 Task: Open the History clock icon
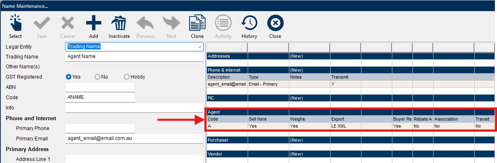pyautogui.click(x=249, y=23)
